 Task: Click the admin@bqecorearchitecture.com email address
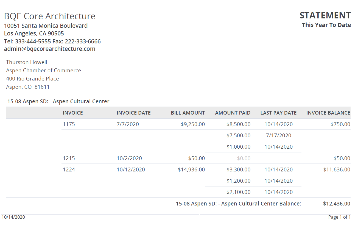tap(50, 49)
